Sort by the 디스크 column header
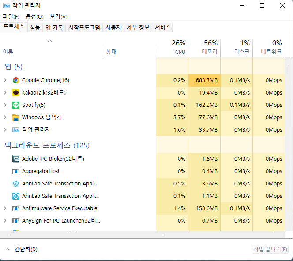This screenshot has width=293, height=261. pyautogui.click(x=237, y=48)
